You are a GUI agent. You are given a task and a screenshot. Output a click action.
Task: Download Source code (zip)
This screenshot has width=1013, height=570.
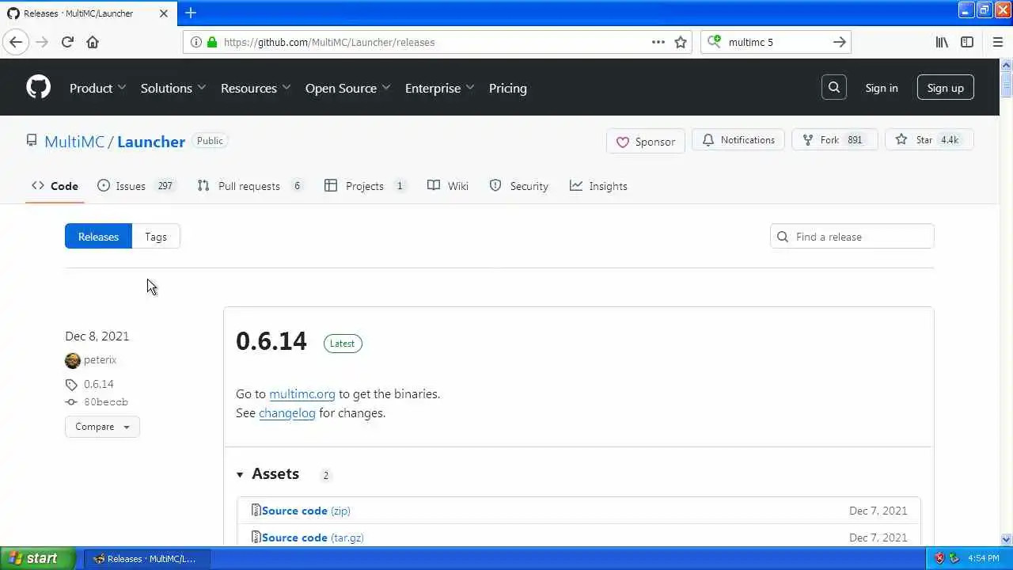pos(306,511)
